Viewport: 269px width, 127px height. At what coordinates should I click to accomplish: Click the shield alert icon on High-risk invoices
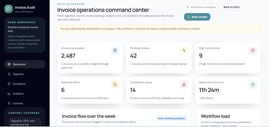point(253,50)
